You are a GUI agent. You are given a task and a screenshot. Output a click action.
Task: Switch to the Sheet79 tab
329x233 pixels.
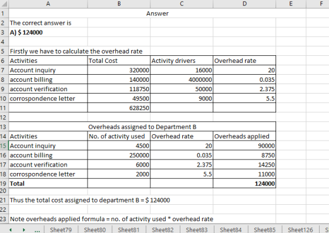tap(61, 230)
